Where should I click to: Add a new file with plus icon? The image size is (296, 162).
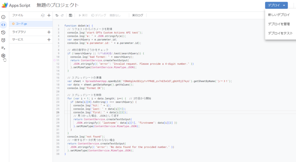click(x=49, y=15)
